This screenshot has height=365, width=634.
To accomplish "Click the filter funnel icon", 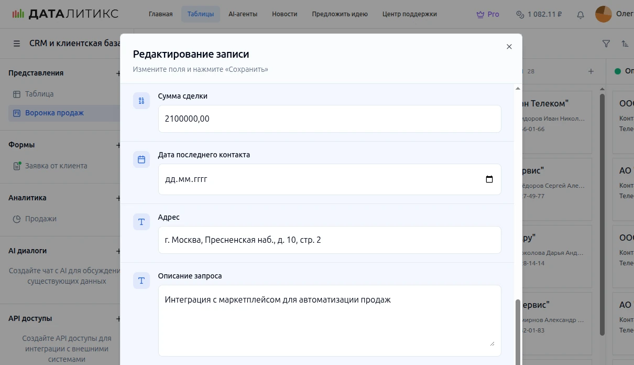I will (x=606, y=44).
